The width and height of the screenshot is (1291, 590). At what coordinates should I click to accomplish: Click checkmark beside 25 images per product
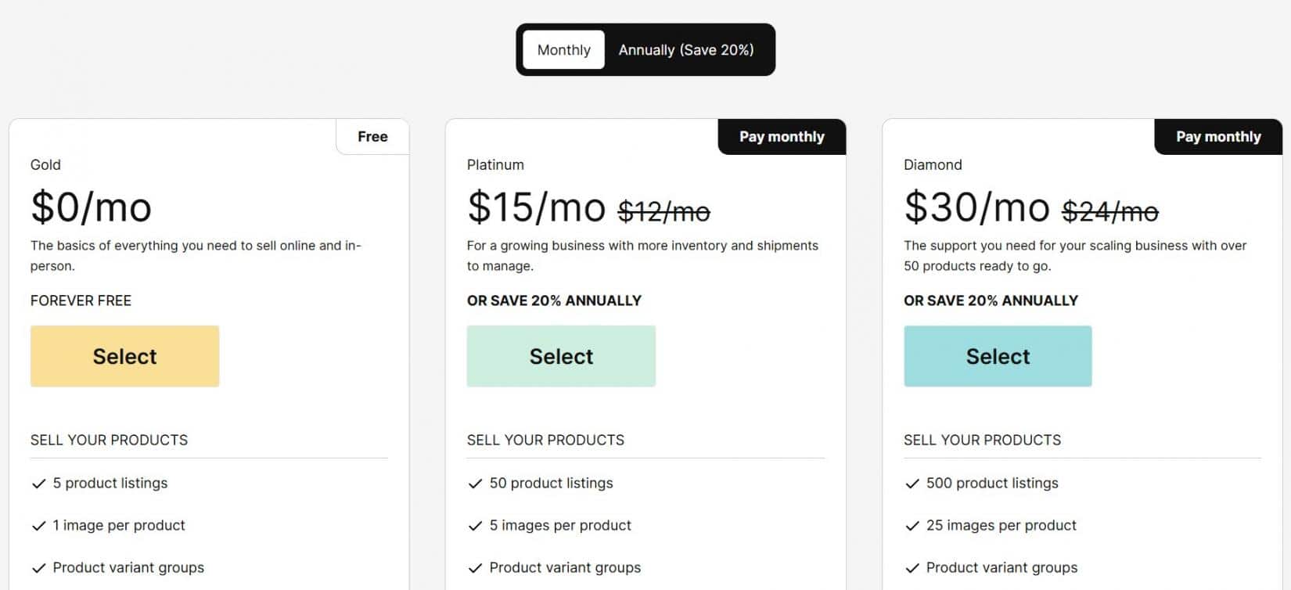(912, 526)
